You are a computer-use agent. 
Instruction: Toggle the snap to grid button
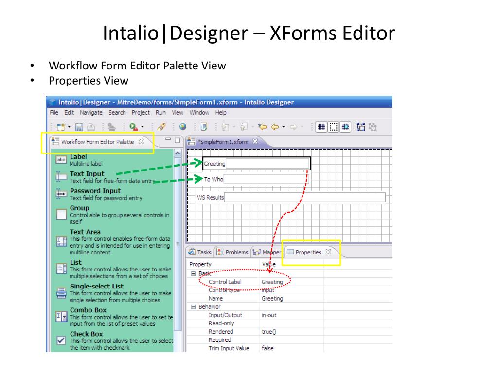[345, 127]
